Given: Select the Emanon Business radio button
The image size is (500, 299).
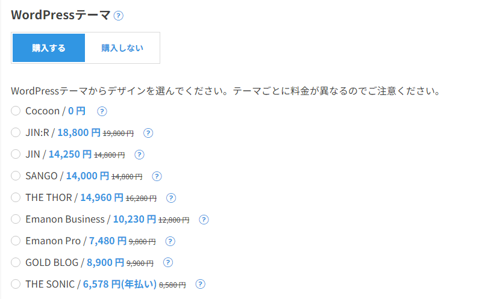Looking at the screenshot, I should [16, 219].
